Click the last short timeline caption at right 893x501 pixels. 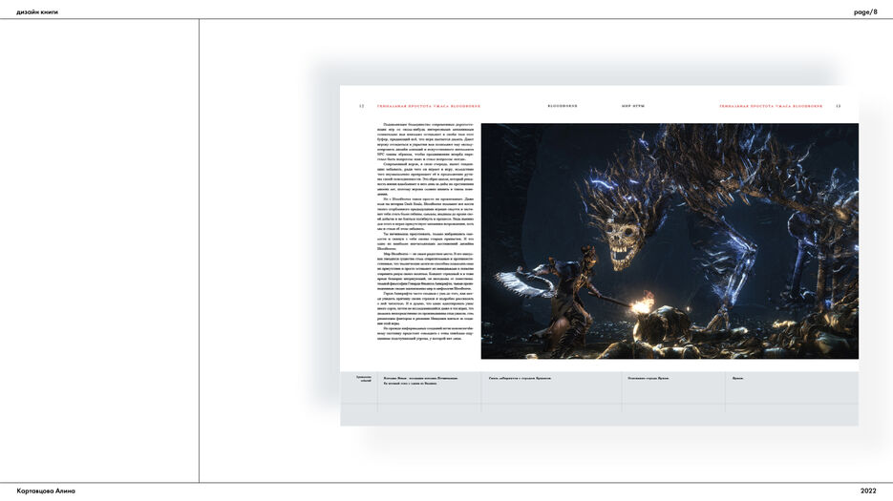click(737, 378)
